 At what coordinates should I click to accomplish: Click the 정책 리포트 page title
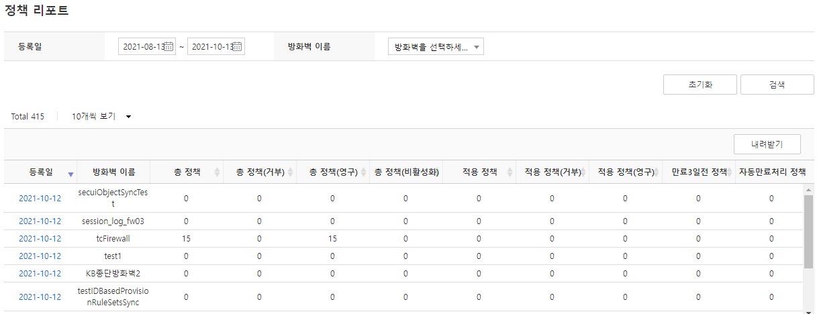(x=36, y=11)
